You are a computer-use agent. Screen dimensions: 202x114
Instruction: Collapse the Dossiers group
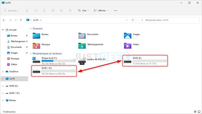point(31,29)
